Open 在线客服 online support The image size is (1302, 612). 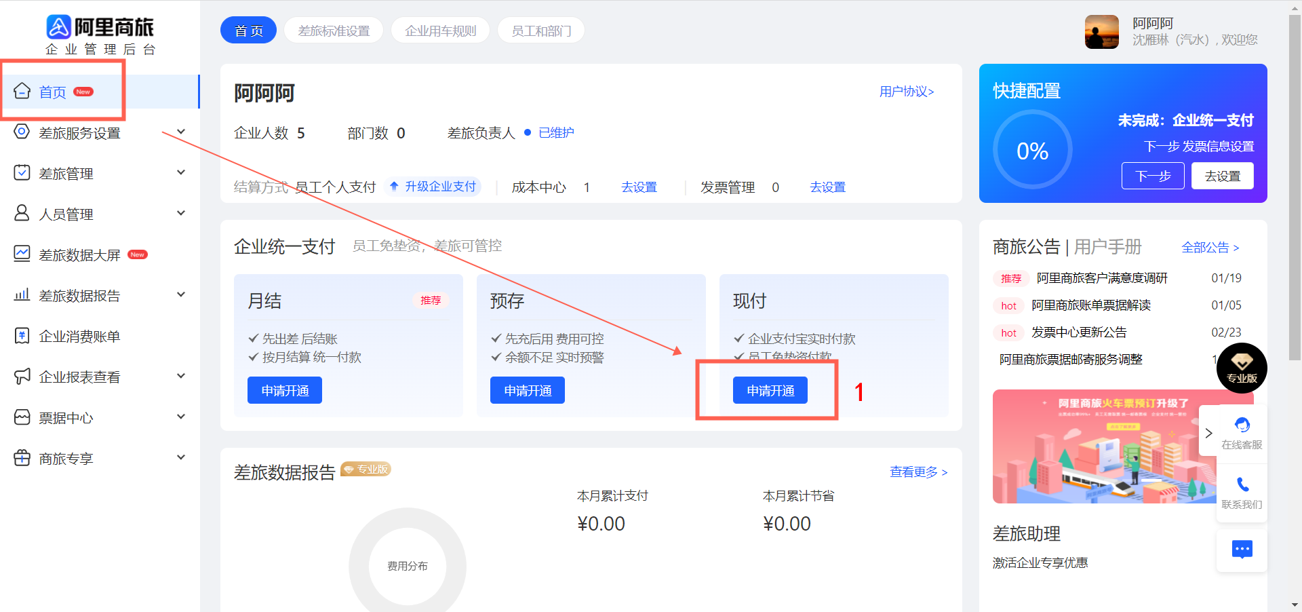1242,434
